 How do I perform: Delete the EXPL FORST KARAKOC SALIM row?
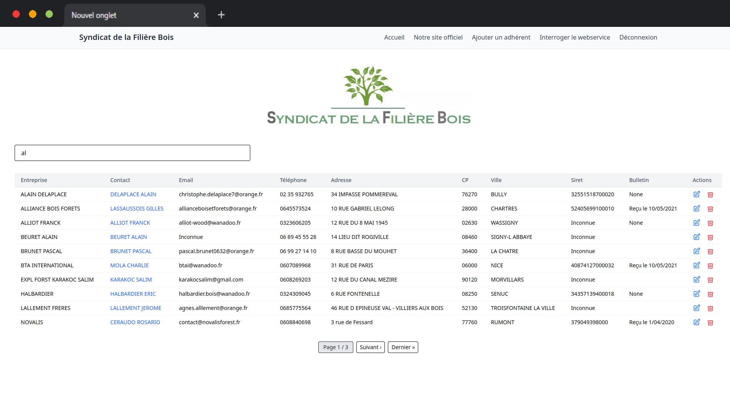[x=710, y=280]
